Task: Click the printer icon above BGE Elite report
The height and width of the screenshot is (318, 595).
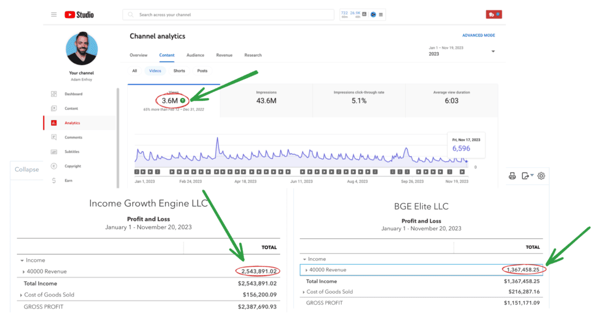Action: pyautogui.click(x=512, y=176)
